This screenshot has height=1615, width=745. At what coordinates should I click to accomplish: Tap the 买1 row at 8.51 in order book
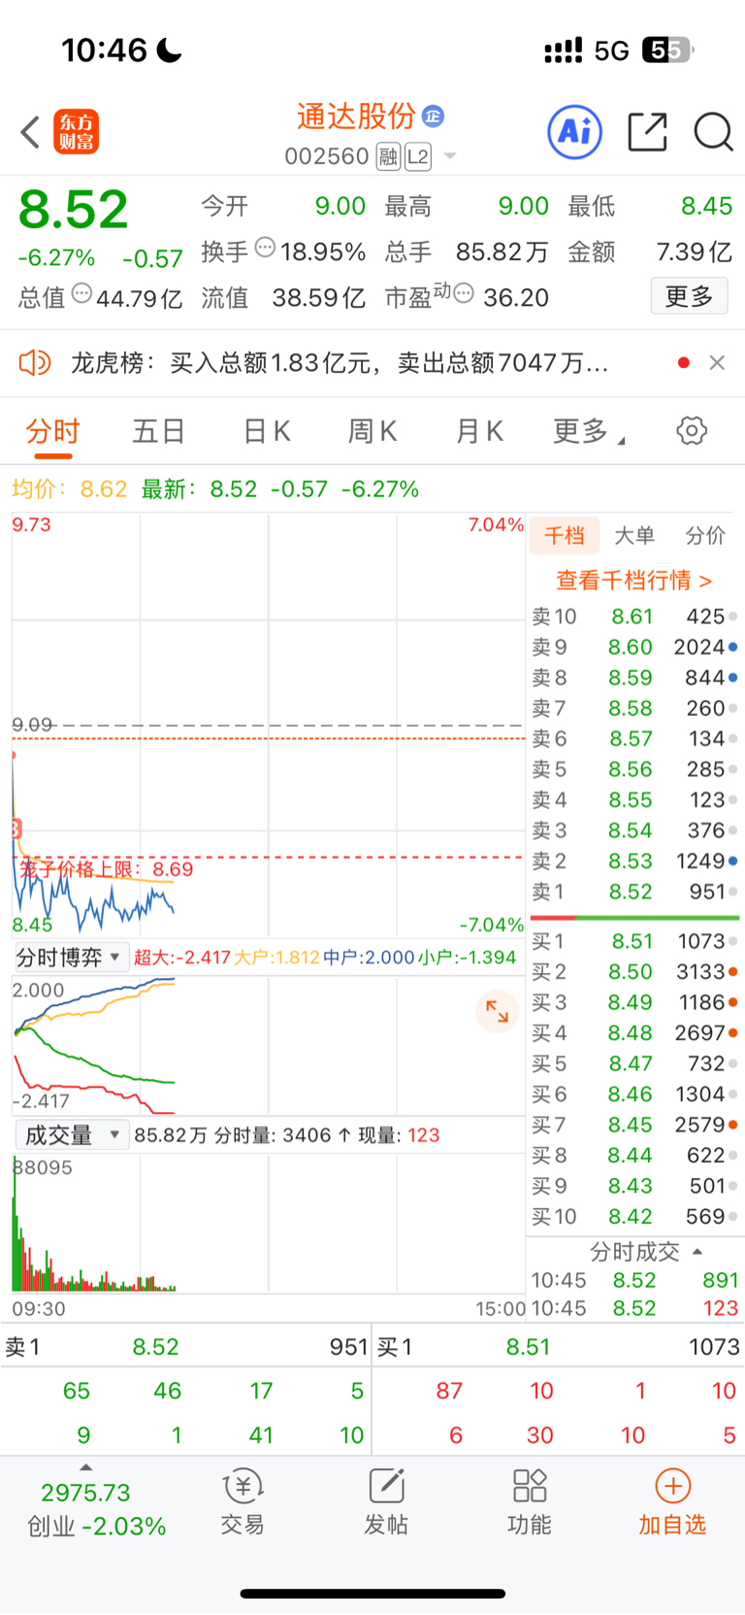coord(635,941)
